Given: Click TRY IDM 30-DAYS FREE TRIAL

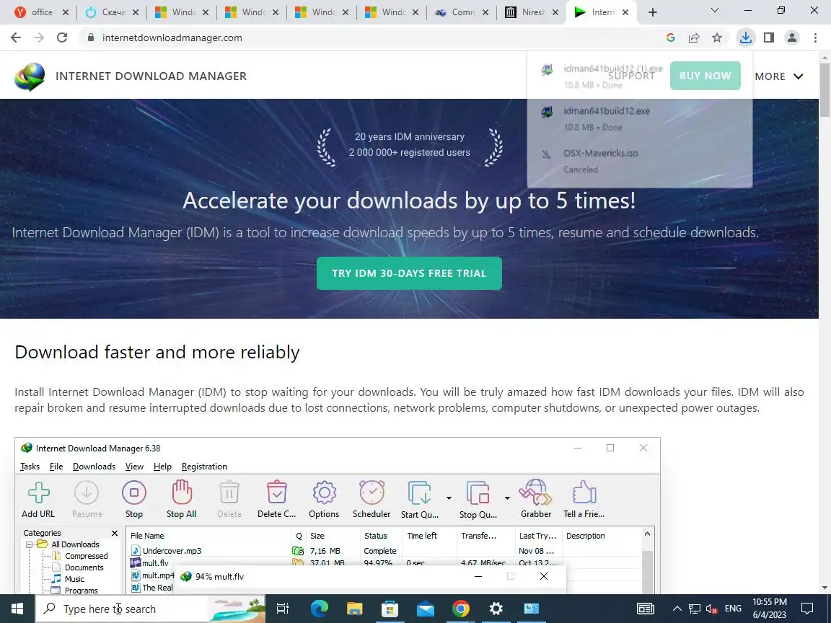Looking at the screenshot, I should click(409, 273).
